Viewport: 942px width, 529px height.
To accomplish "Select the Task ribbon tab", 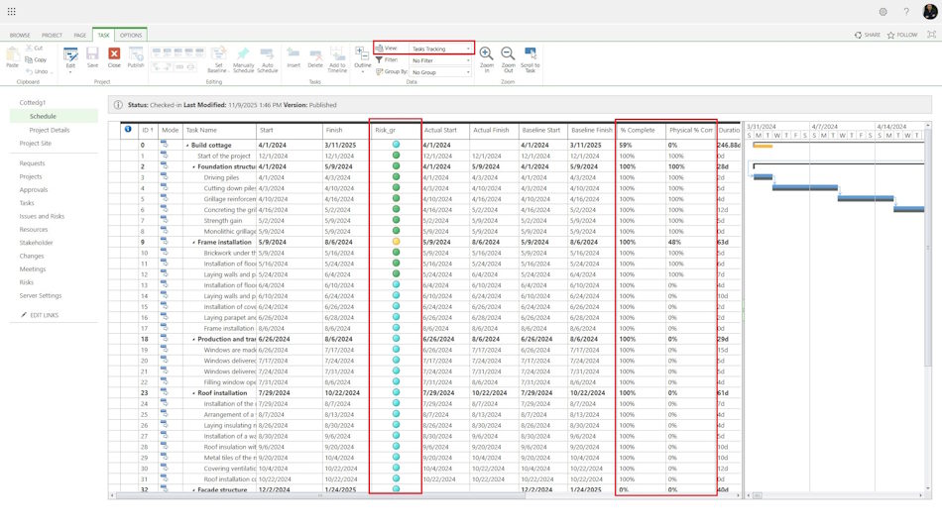I will [103, 35].
